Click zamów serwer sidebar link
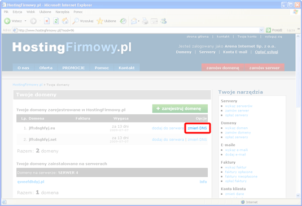This screenshot has width=302, height=206. (237, 110)
